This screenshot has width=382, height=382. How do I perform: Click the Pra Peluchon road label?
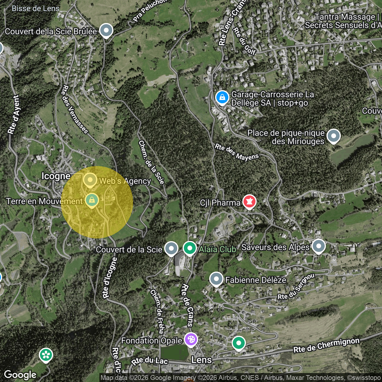tap(150, 10)
